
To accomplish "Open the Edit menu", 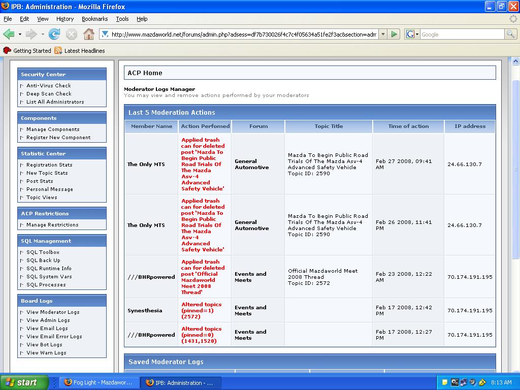I will pos(24,19).
